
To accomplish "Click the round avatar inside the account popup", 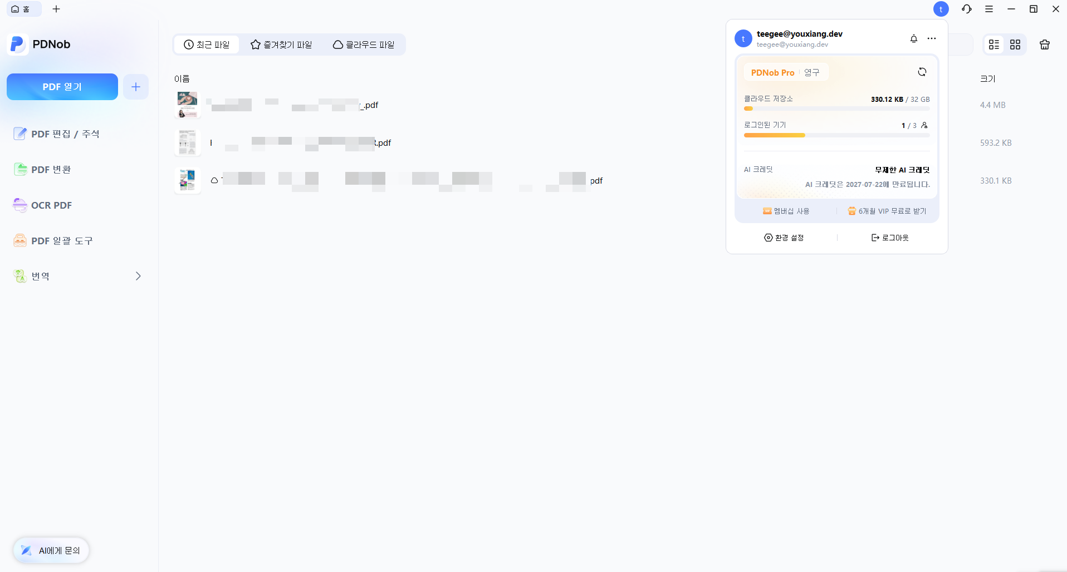I will pos(743,38).
